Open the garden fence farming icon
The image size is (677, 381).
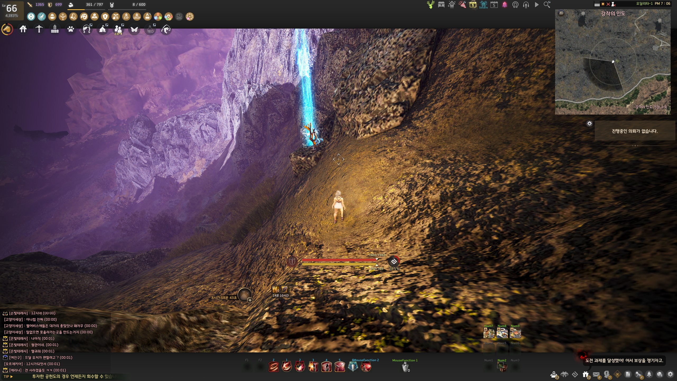tap(55, 29)
